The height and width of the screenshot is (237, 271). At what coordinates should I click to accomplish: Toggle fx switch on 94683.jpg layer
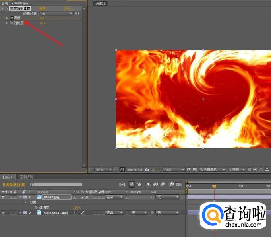(87, 197)
